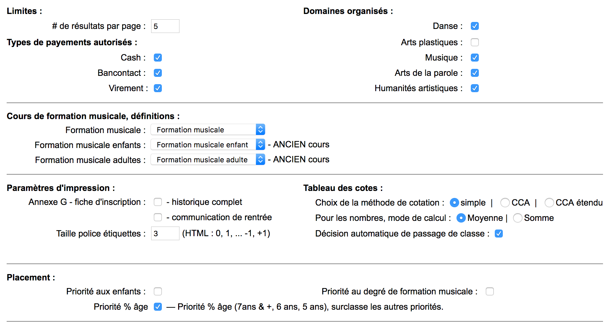Uncheck the Danse domain checkbox
The width and height of the screenshot is (608, 326).
coord(475,26)
